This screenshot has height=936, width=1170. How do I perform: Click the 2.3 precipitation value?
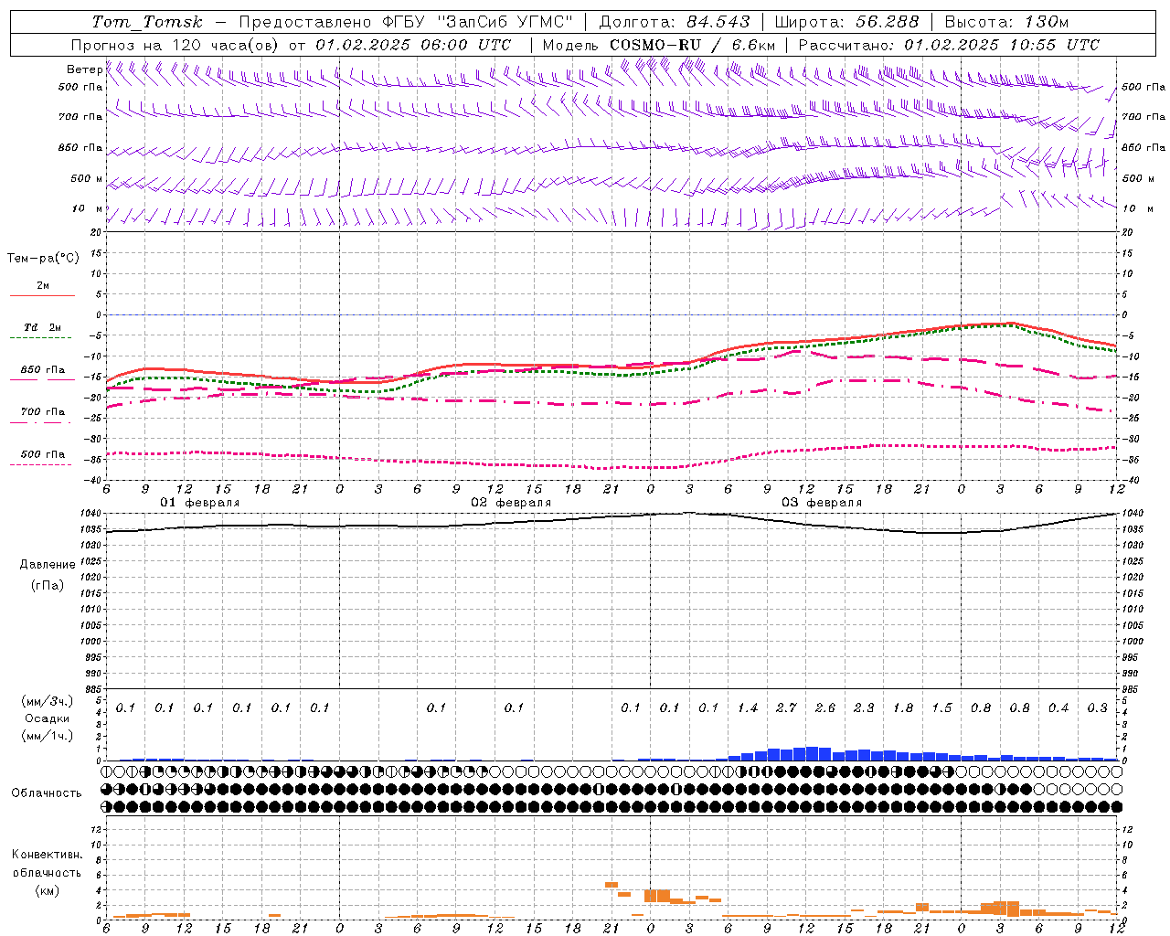[864, 708]
